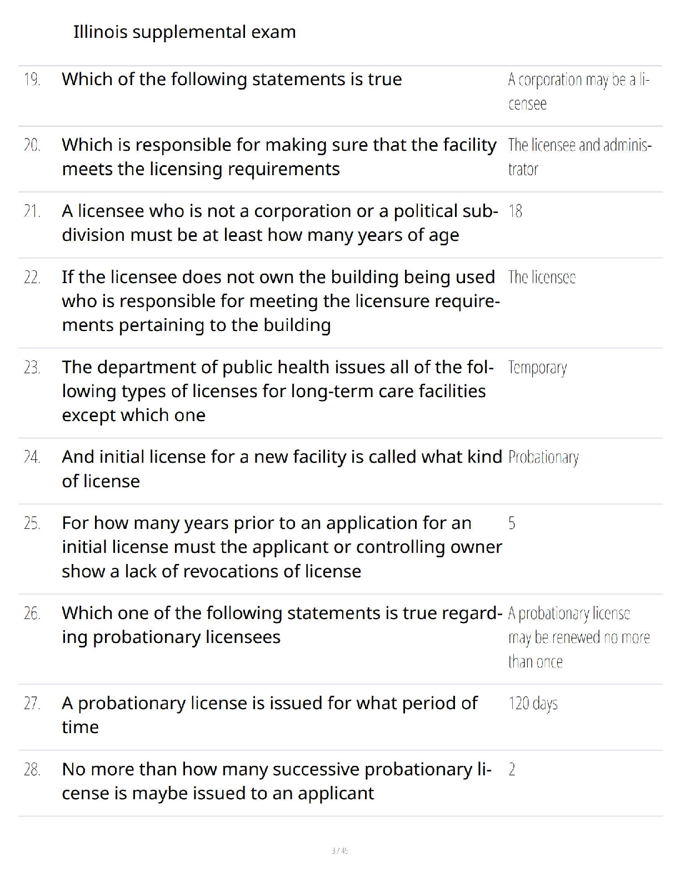Click question 20 about licensing requirements responsibility
680x881 pixels.
[279, 157]
